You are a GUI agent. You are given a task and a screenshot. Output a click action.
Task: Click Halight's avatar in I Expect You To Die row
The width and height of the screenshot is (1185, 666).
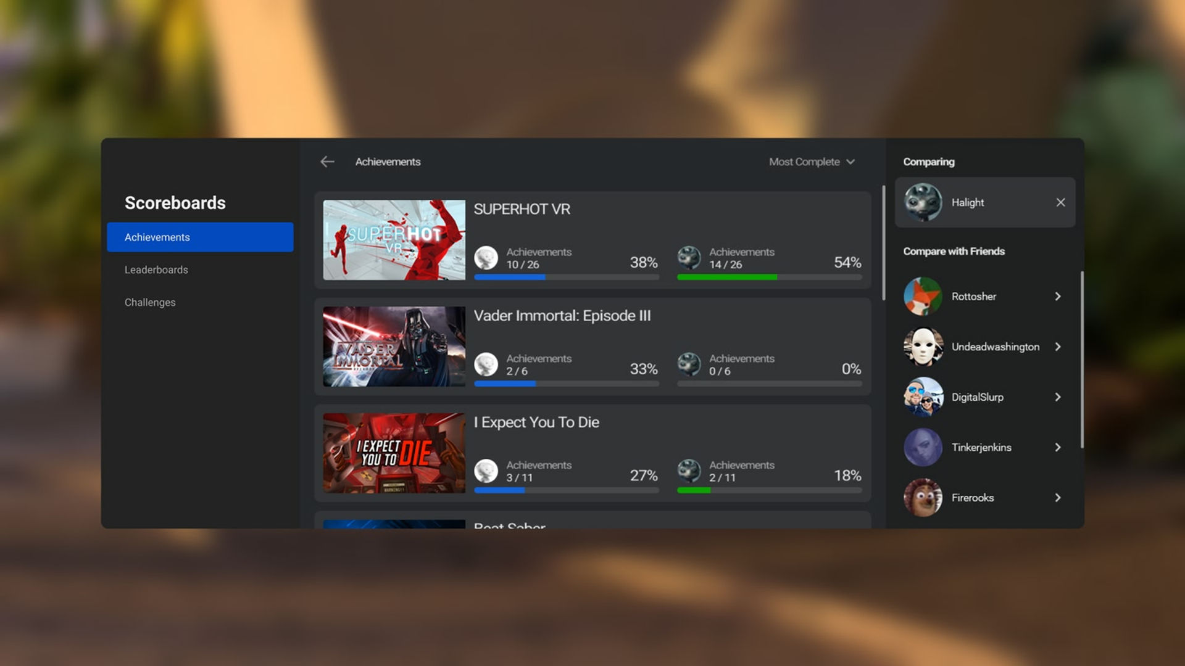coord(689,471)
